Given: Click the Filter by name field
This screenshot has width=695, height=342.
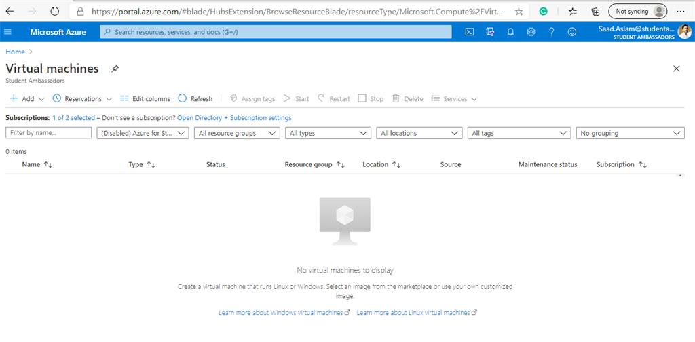Looking at the screenshot, I should (49, 133).
